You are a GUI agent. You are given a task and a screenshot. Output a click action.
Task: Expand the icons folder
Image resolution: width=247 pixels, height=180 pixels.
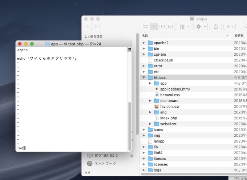pyautogui.click(x=144, y=130)
